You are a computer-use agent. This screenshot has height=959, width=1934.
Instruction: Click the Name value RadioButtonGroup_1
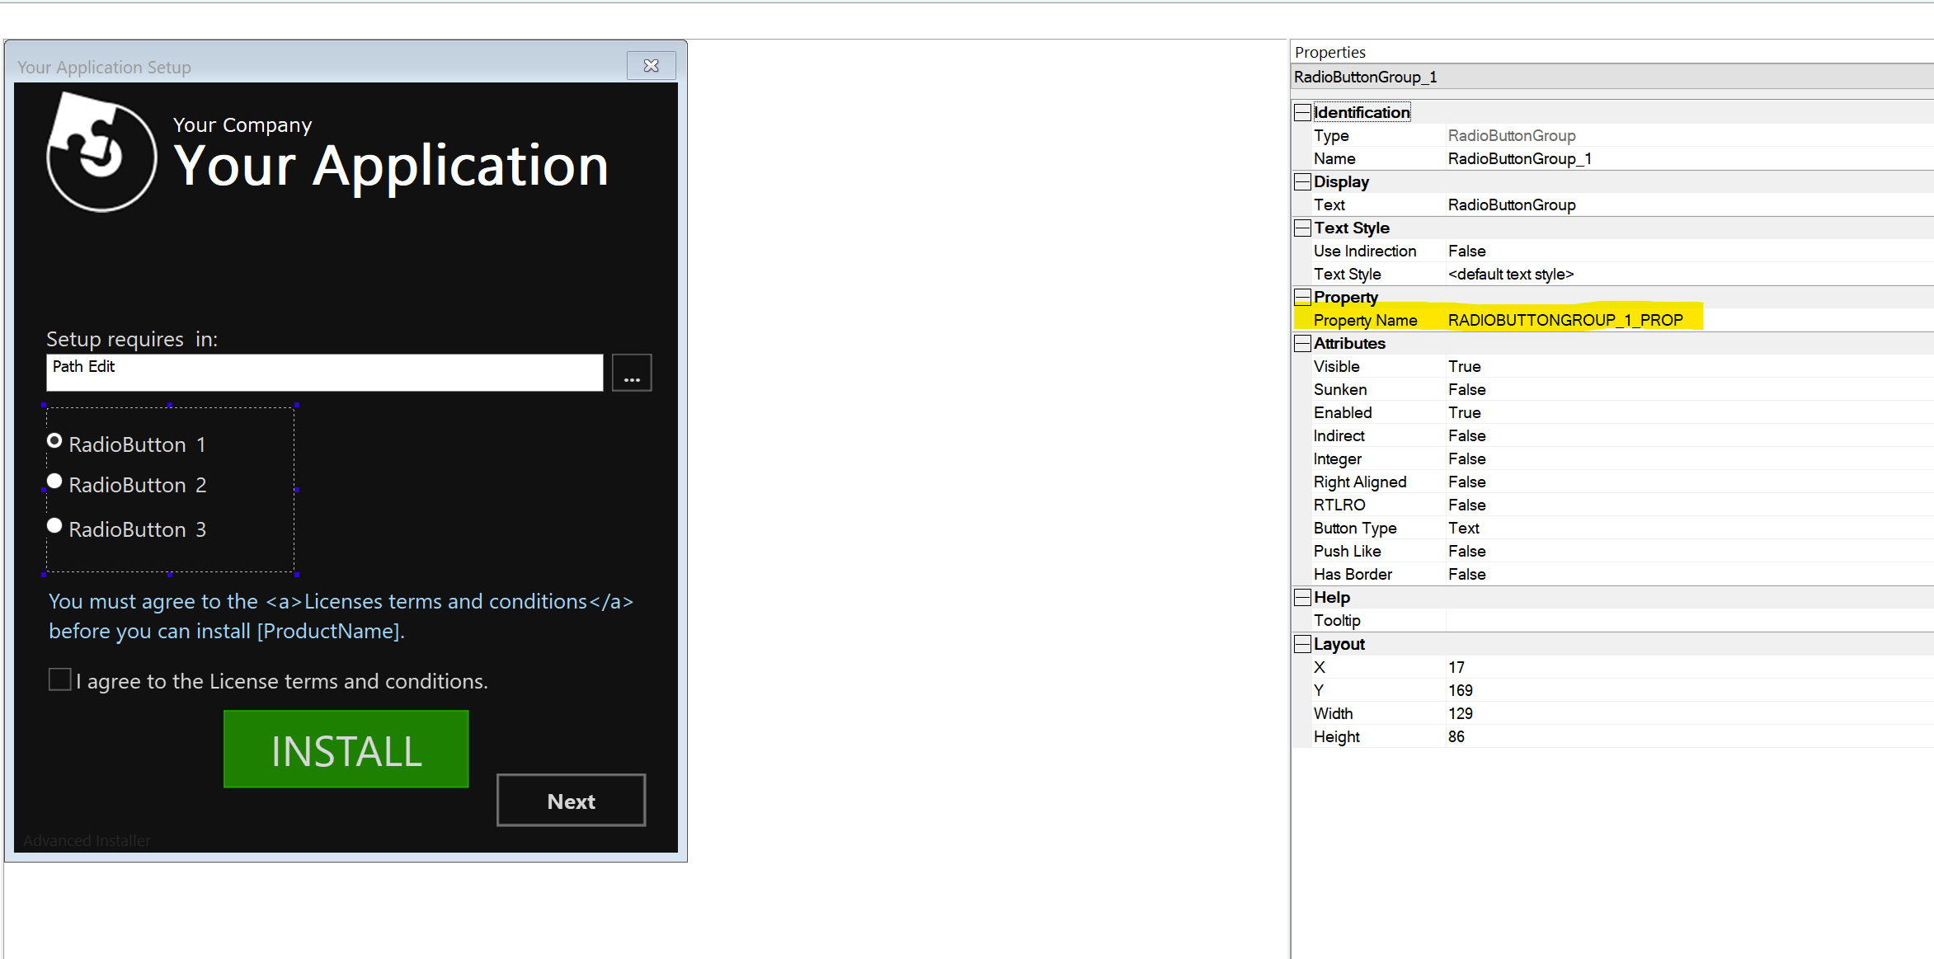1519,158
